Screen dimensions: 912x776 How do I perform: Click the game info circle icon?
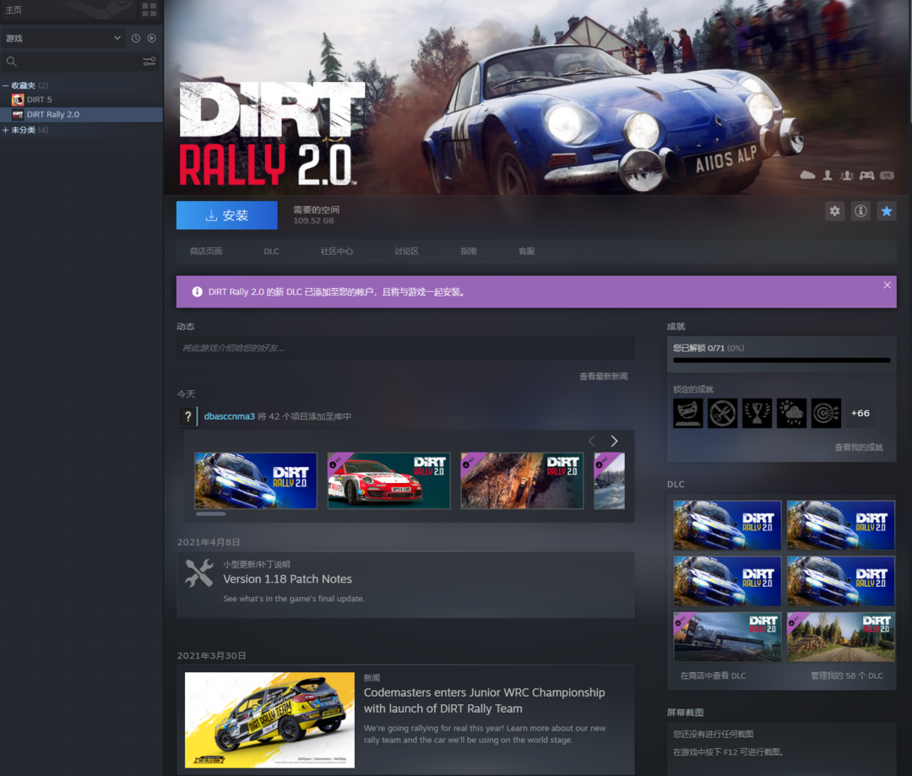(x=860, y=211)
